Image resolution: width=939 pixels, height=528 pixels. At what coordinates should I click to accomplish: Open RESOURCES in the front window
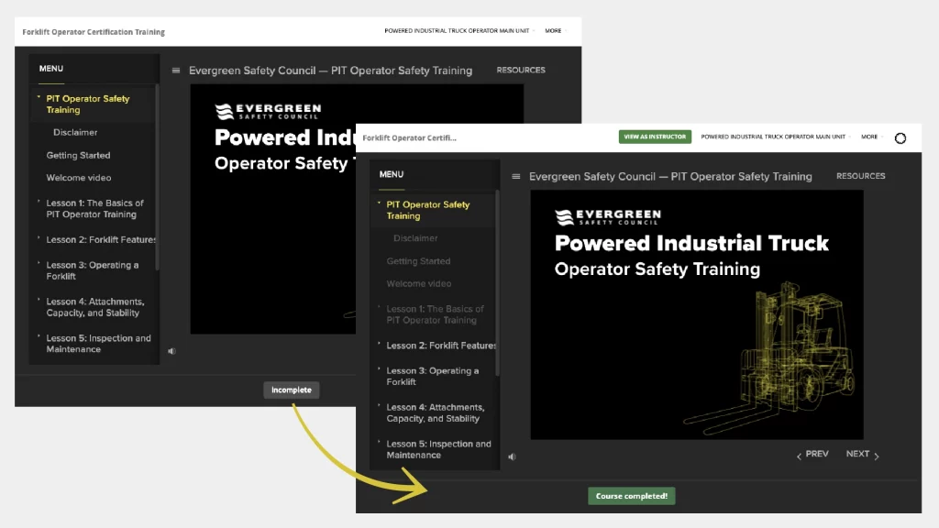click(860, 176)
